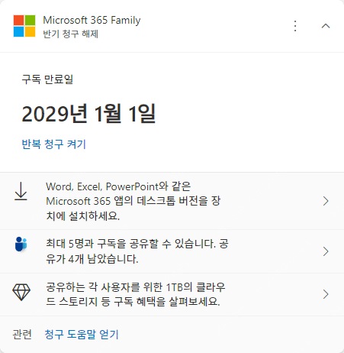This screenshot has width=344, height=353.
Task: Click the 2029년 1월 1일 expiry date
Action: 88,114
